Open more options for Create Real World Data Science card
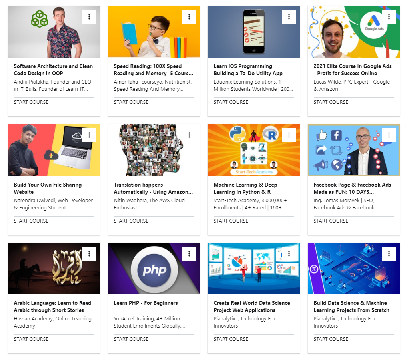This screenshot has height=360, width=409. coord(289,254)
